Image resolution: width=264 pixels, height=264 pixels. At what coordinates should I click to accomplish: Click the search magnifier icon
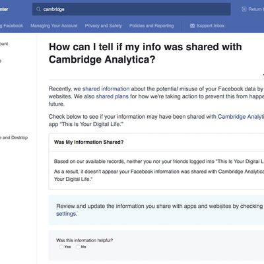coord(38,9)
